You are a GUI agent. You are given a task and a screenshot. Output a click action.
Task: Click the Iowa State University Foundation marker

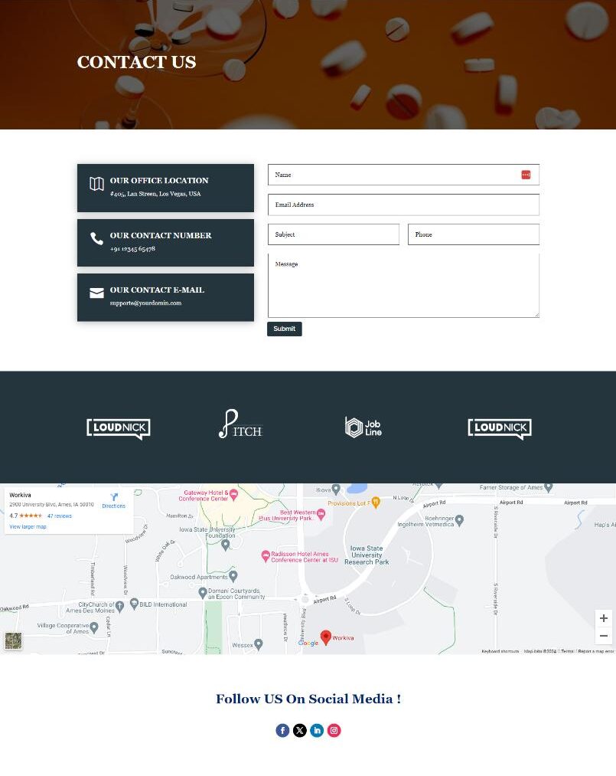(226, 545)
